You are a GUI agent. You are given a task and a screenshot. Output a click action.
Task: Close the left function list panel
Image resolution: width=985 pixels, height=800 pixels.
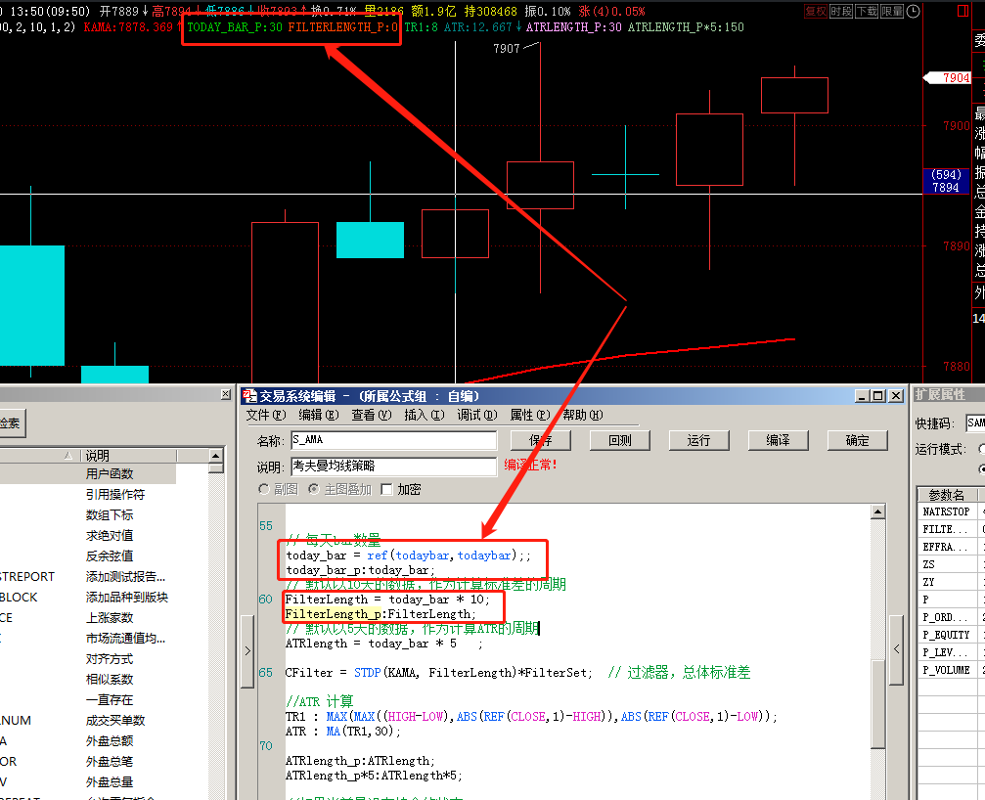click(x=226, y=394)
